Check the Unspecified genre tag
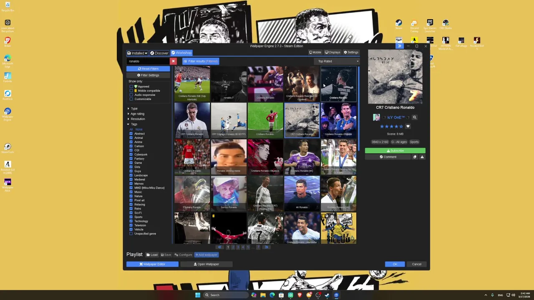The width and height of the screenshot is (534, 300). [131, 234]
